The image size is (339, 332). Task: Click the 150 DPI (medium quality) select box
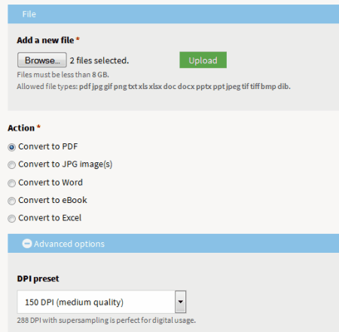click(102, 302)
